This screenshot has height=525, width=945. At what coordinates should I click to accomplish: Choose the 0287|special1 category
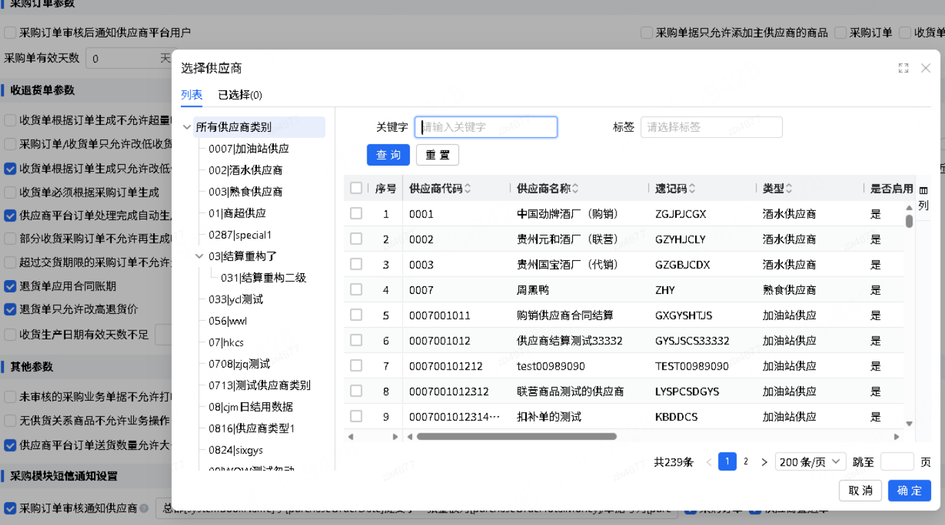tap(240, 235)
